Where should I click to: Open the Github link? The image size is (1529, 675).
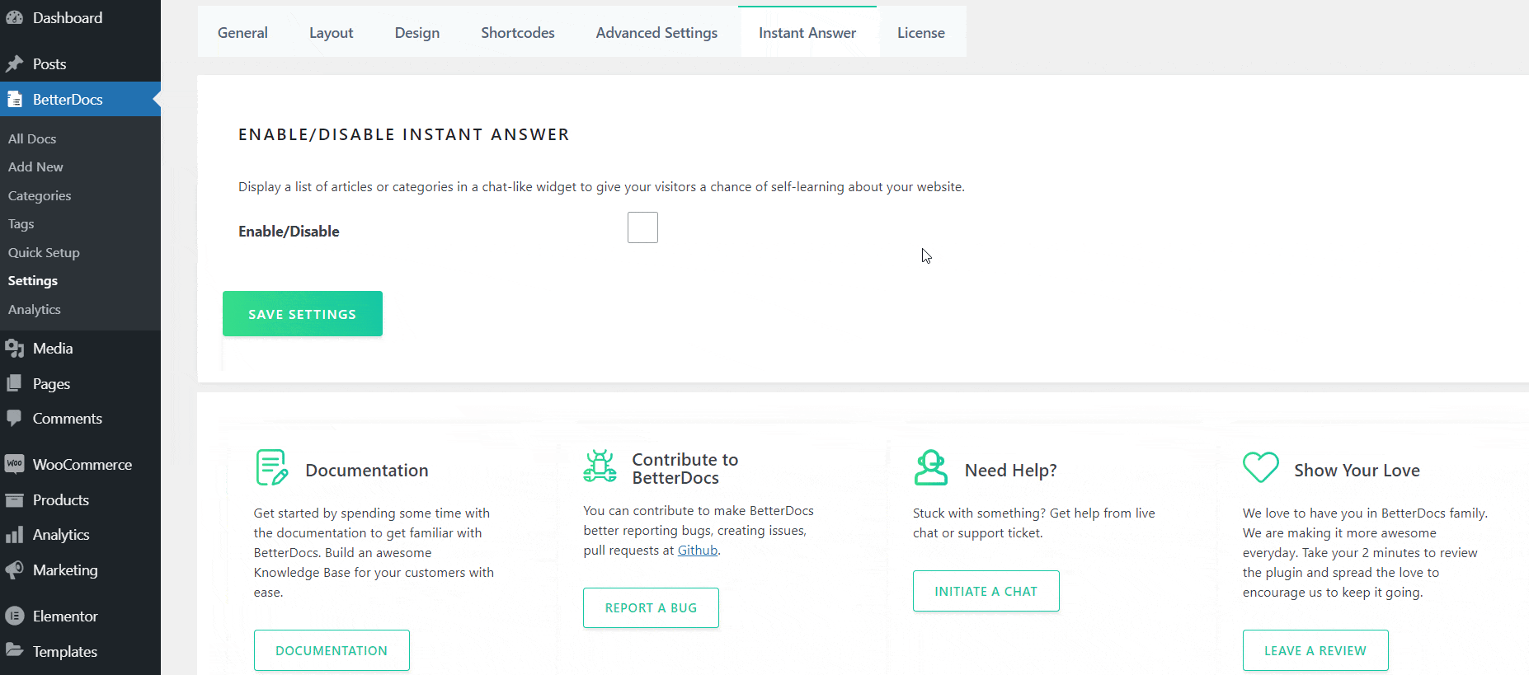tap(697, 550)
